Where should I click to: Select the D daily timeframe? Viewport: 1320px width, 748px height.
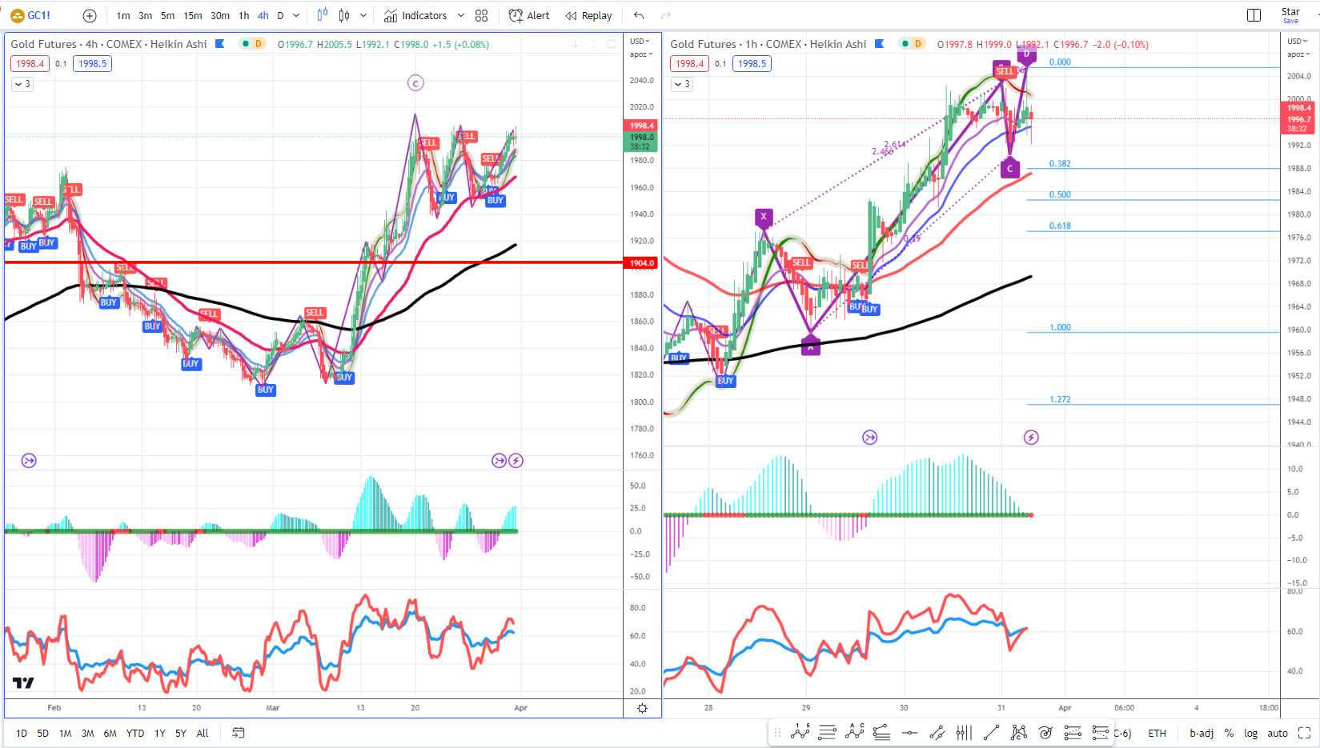280,15
